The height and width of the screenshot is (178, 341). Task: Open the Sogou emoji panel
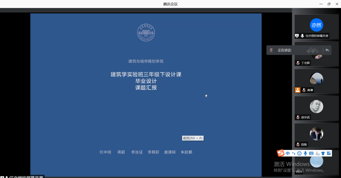299,153
